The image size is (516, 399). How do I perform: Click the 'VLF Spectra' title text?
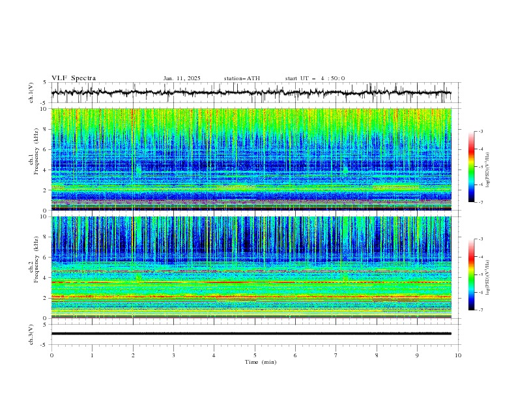(74, 78)
